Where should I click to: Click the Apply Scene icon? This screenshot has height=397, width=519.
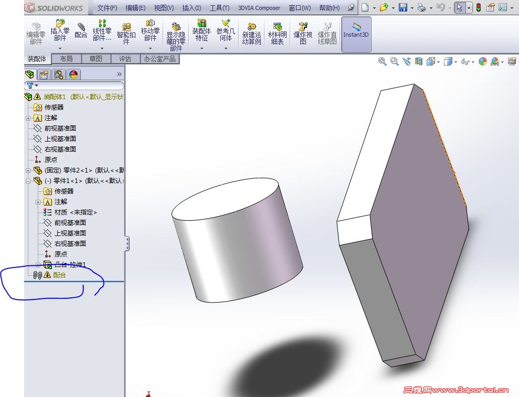(495, 61)
